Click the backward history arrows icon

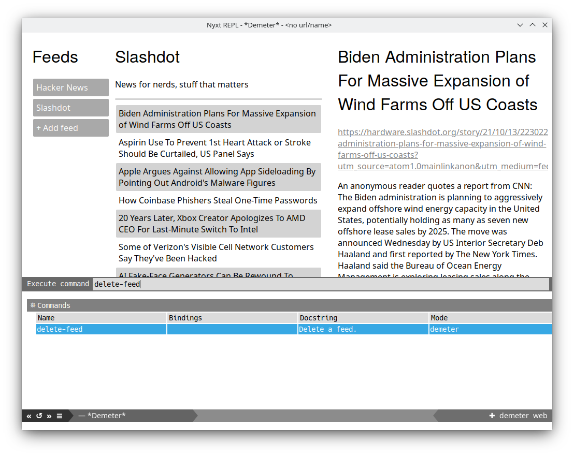click(x=29, y=416)
